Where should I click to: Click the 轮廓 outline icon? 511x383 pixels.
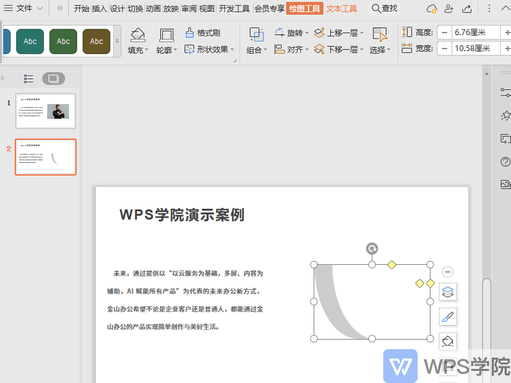click(x=167, y=34)
